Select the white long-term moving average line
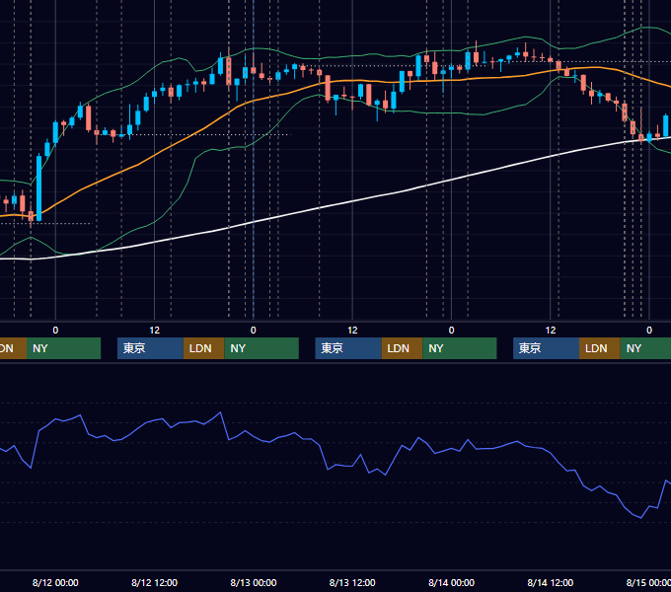This screenshot has width=671, height=592. tap(352, 201)
